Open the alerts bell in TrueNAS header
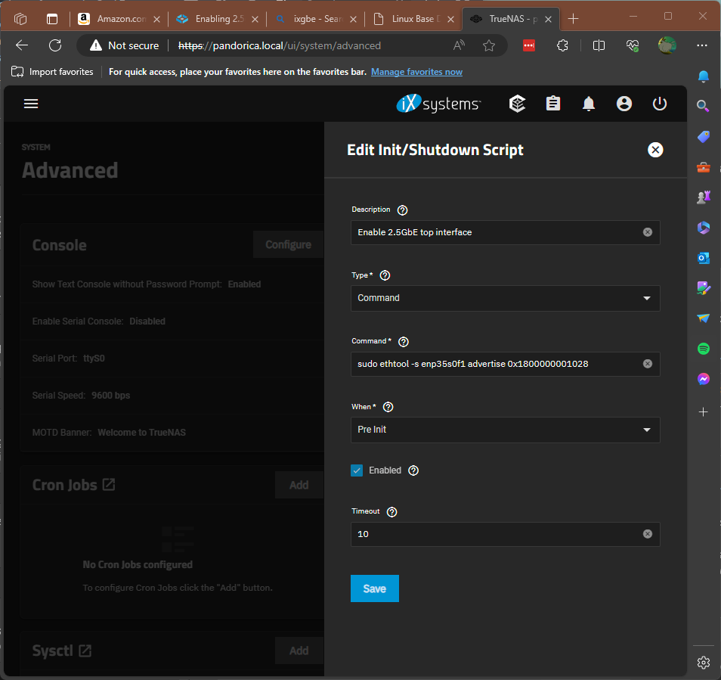 pos(589,104)
